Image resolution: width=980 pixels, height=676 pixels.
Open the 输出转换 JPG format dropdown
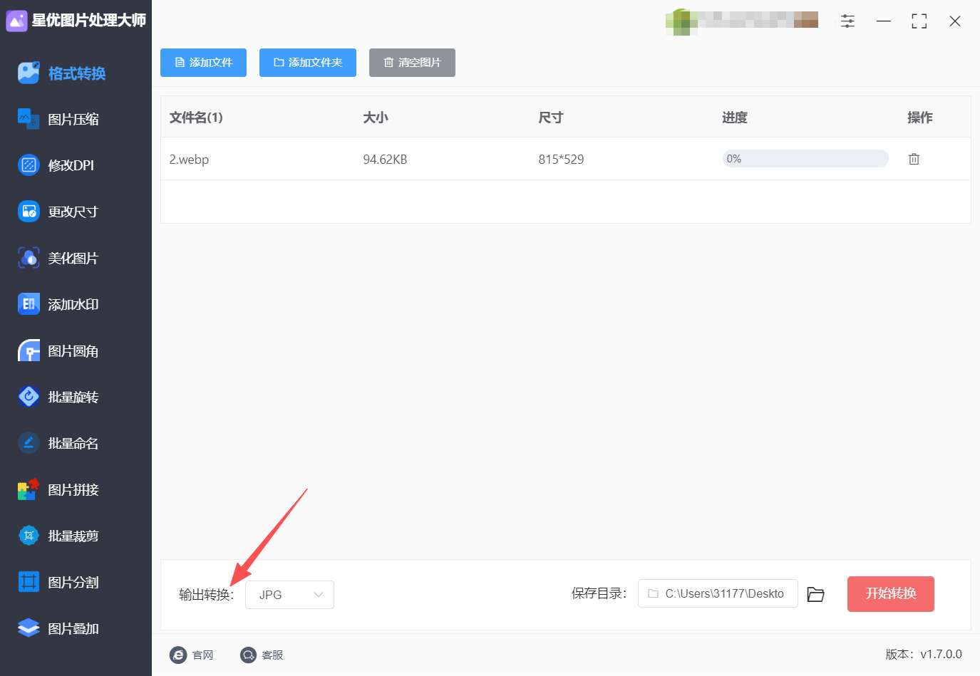click(289, 595)
